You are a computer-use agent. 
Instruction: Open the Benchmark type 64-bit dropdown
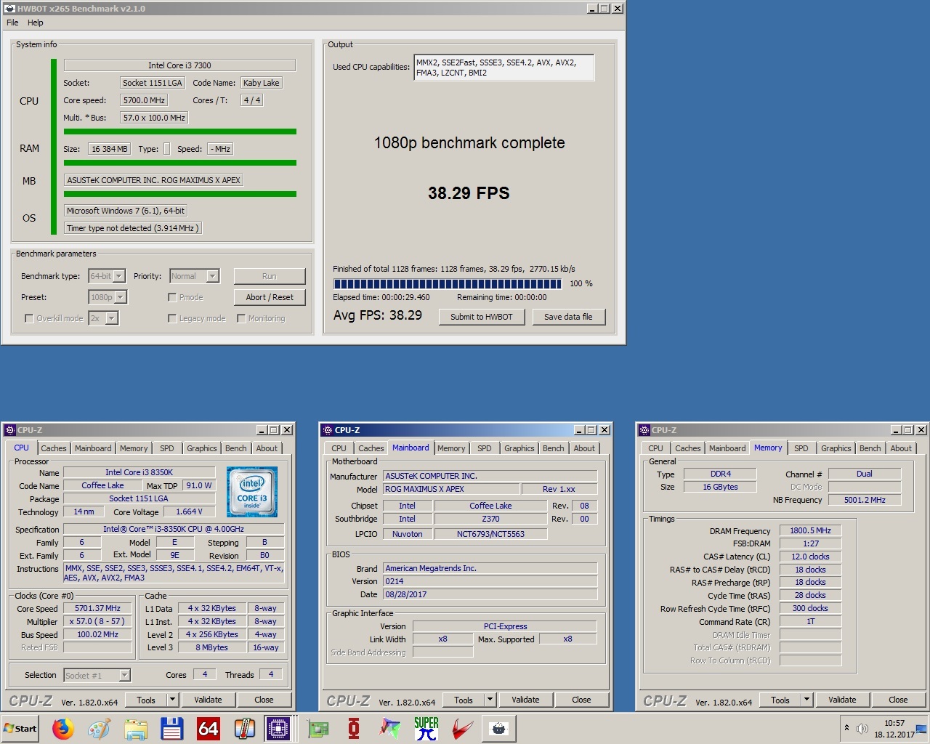pos(108,276)
